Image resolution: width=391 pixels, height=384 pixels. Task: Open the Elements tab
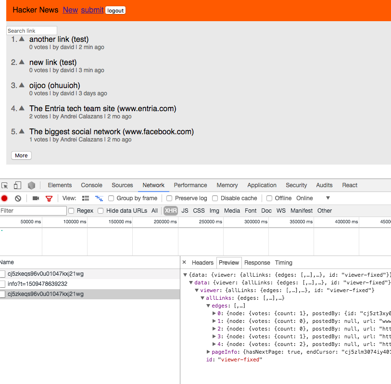pos(60,185)
